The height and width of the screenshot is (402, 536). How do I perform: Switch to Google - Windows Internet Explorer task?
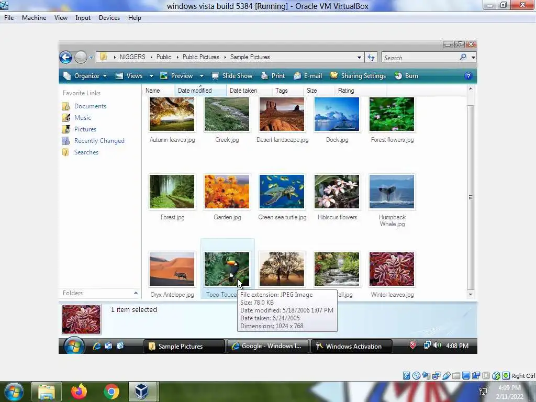click(x=267, y=347)
